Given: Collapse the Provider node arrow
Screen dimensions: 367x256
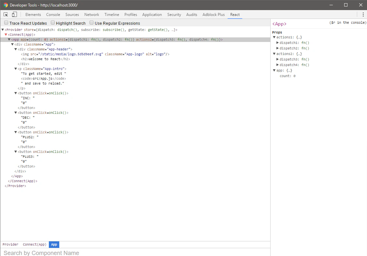Looking at the screenshot, I should coord(3,30).
